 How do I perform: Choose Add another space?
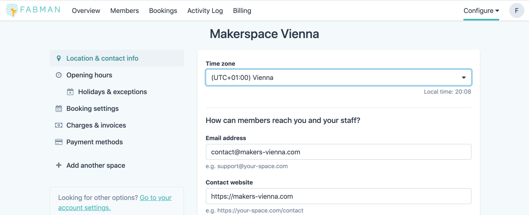coord(96,166)
